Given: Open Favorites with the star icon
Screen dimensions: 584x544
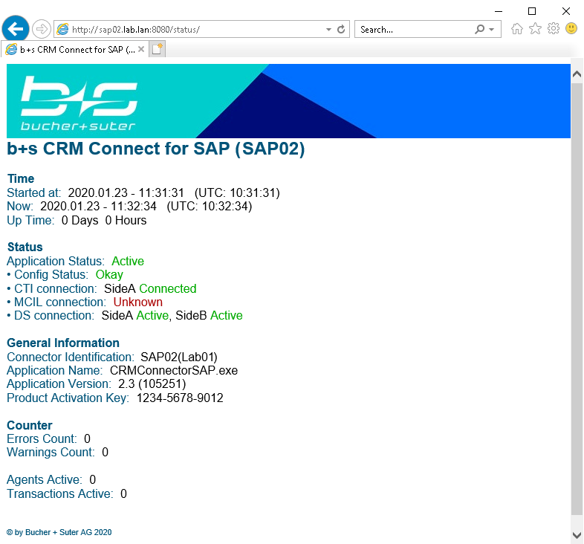Looking at the screenshot, I should click(535, 29).
